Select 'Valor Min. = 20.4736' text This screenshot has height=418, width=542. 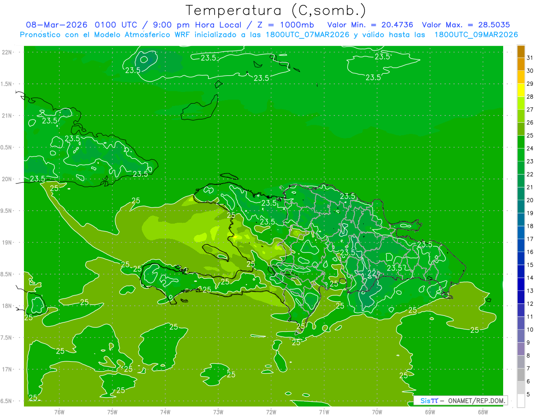pyautogui.click(x=370, y=25)
